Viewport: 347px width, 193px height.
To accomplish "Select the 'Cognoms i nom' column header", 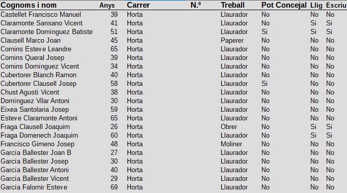I will [29, 5].
